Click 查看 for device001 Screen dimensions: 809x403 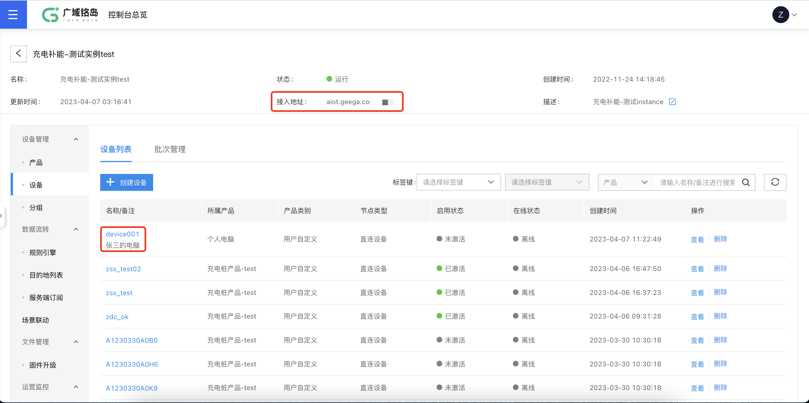[x=697, y=239]
